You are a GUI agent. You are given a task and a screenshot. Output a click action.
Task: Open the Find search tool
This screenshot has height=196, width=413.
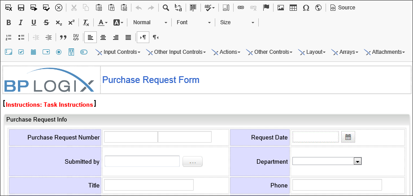(166, 8)
